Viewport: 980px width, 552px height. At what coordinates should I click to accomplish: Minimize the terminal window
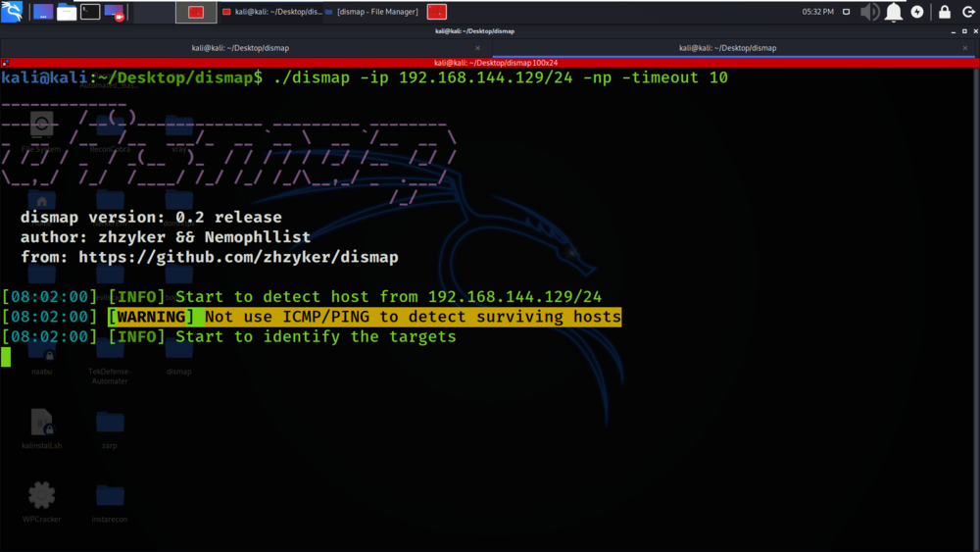pos(954,30)
